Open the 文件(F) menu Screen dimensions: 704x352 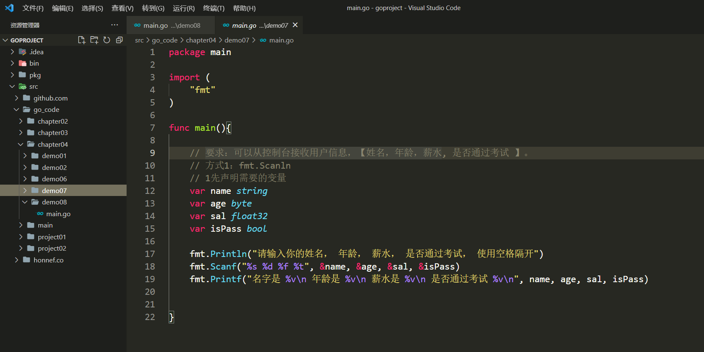(33, 8)
